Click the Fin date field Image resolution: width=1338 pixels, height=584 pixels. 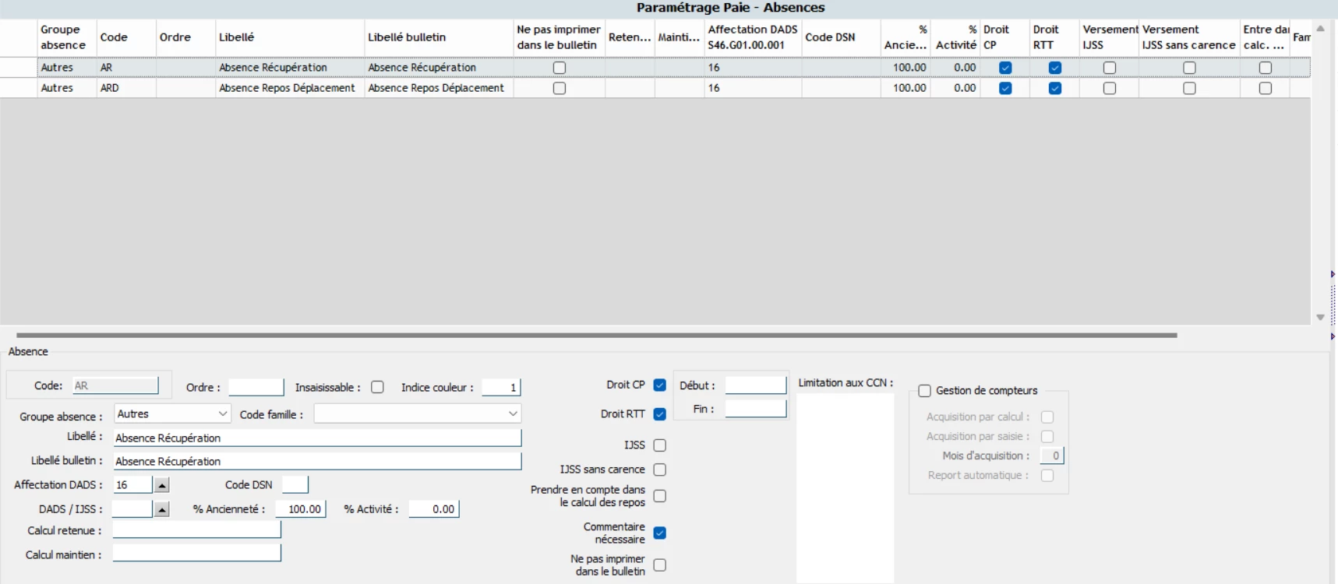coord(756,409)
